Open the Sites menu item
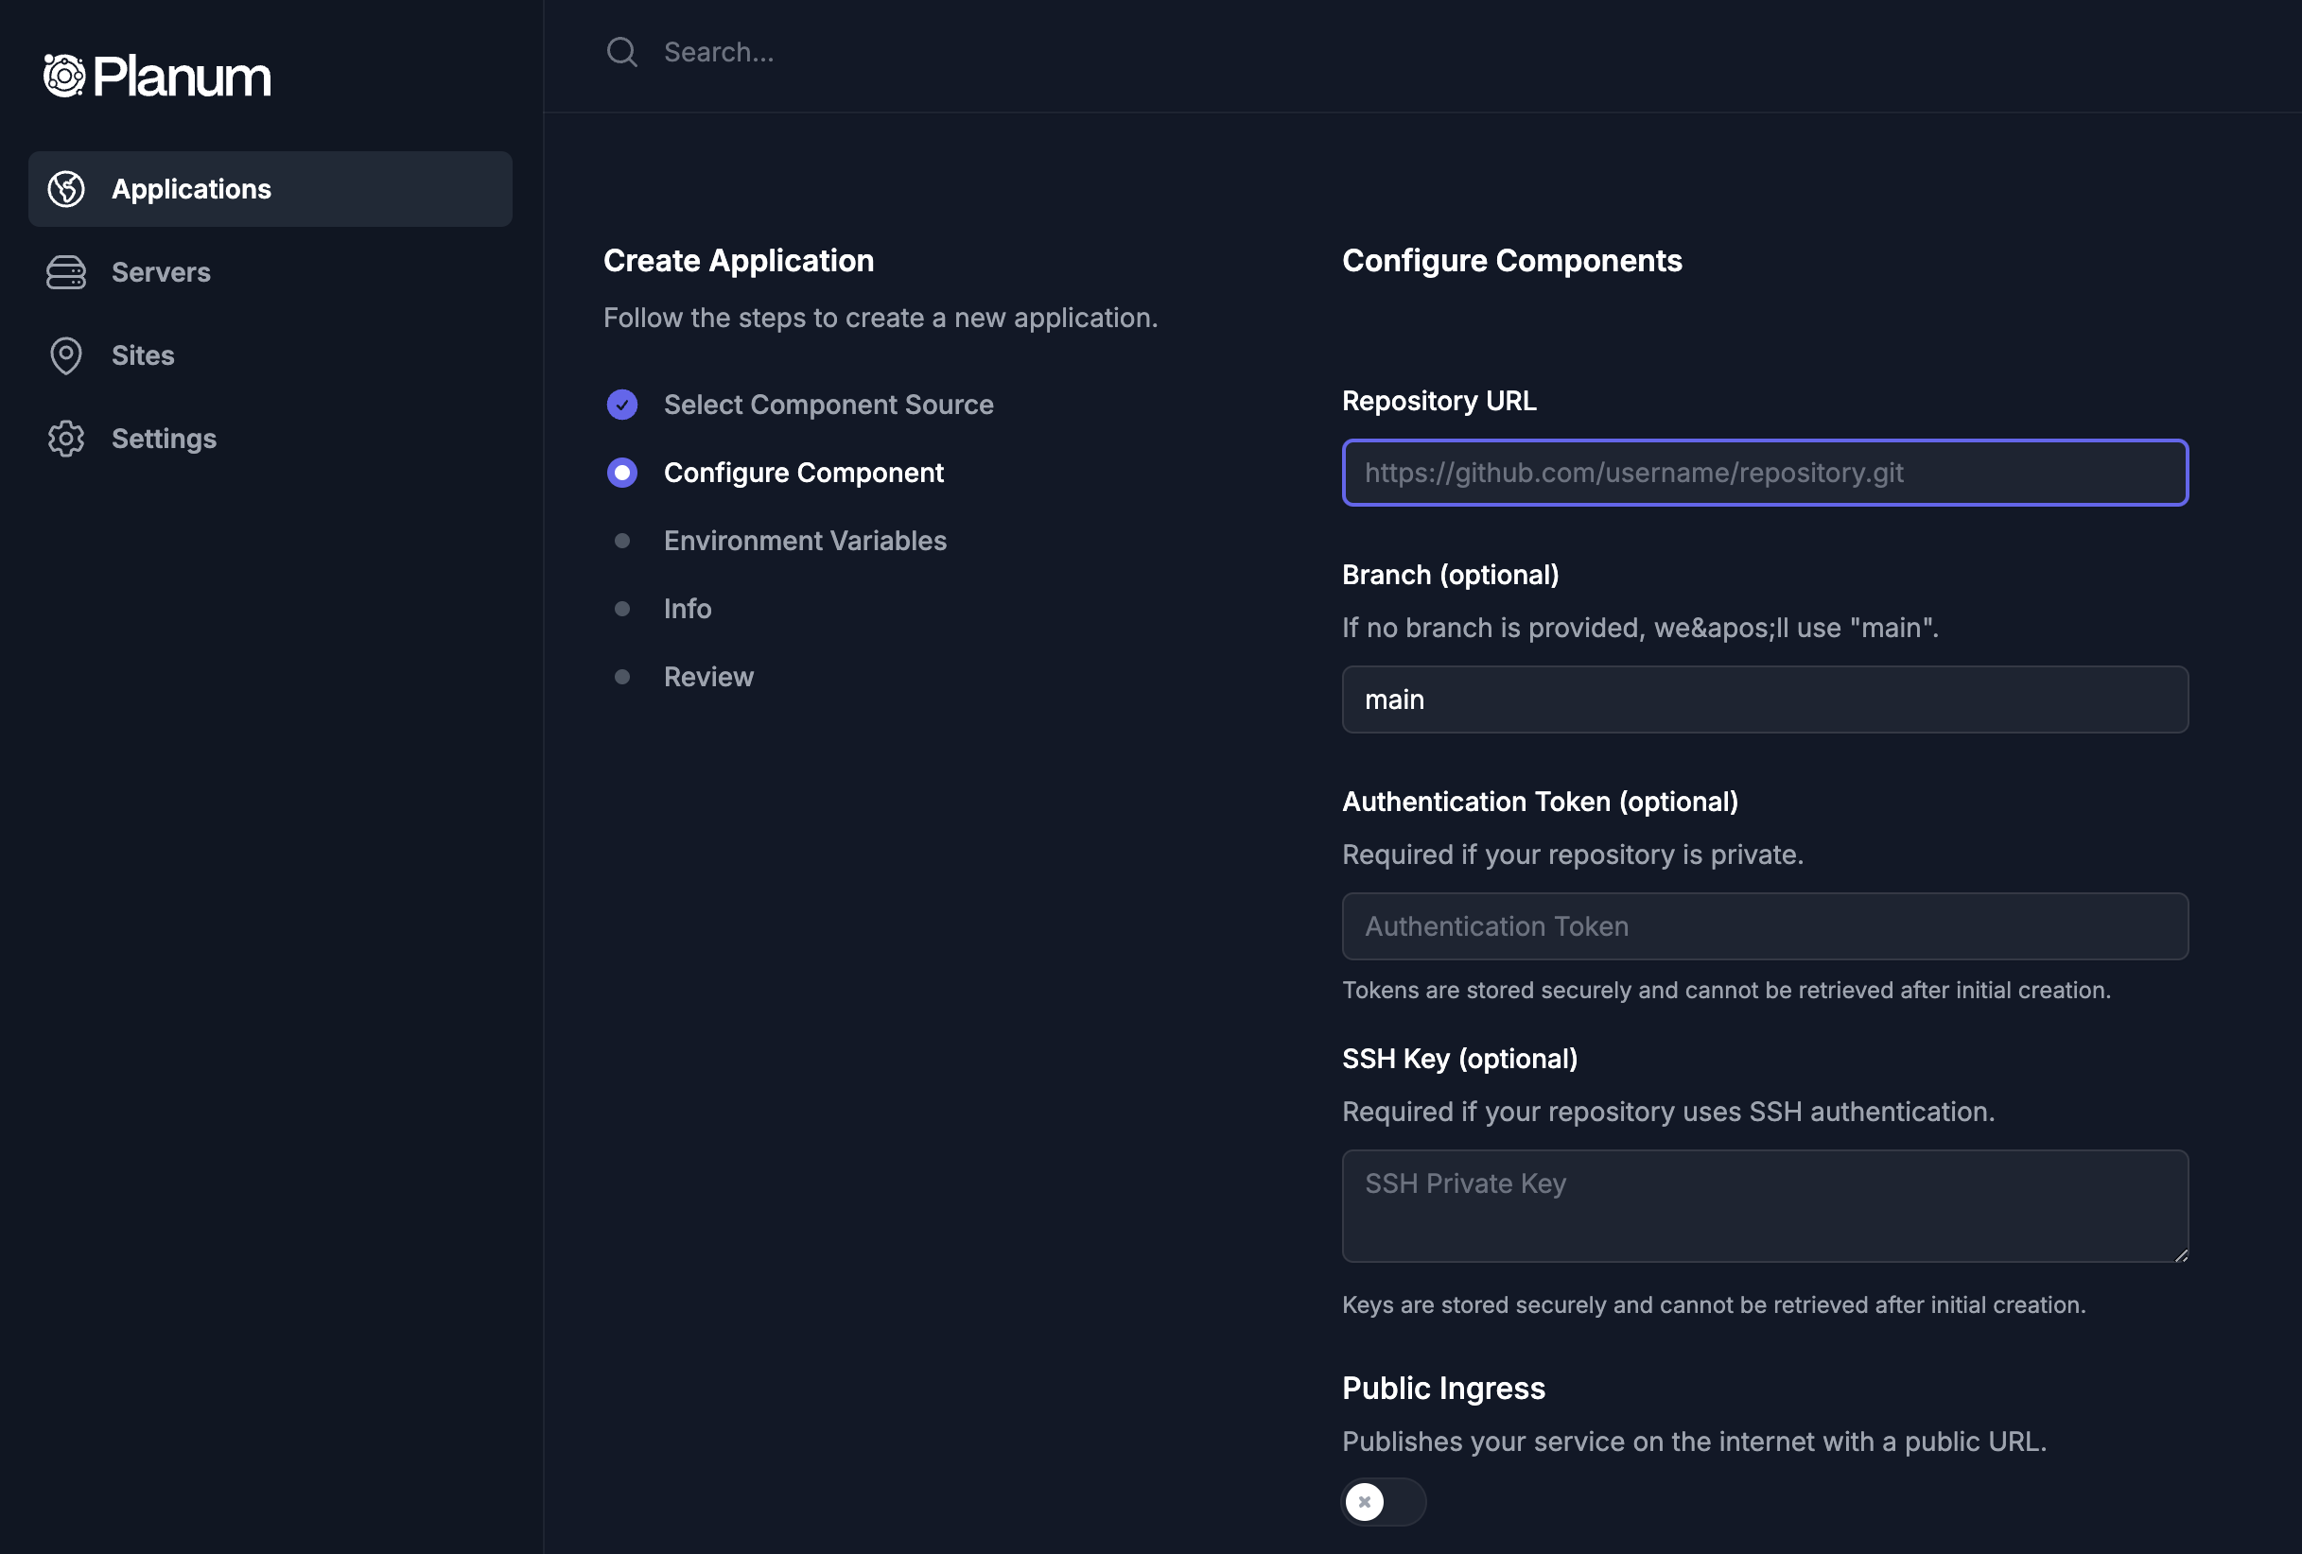This screenshot has width=2302, height=1554. point(143,355)
